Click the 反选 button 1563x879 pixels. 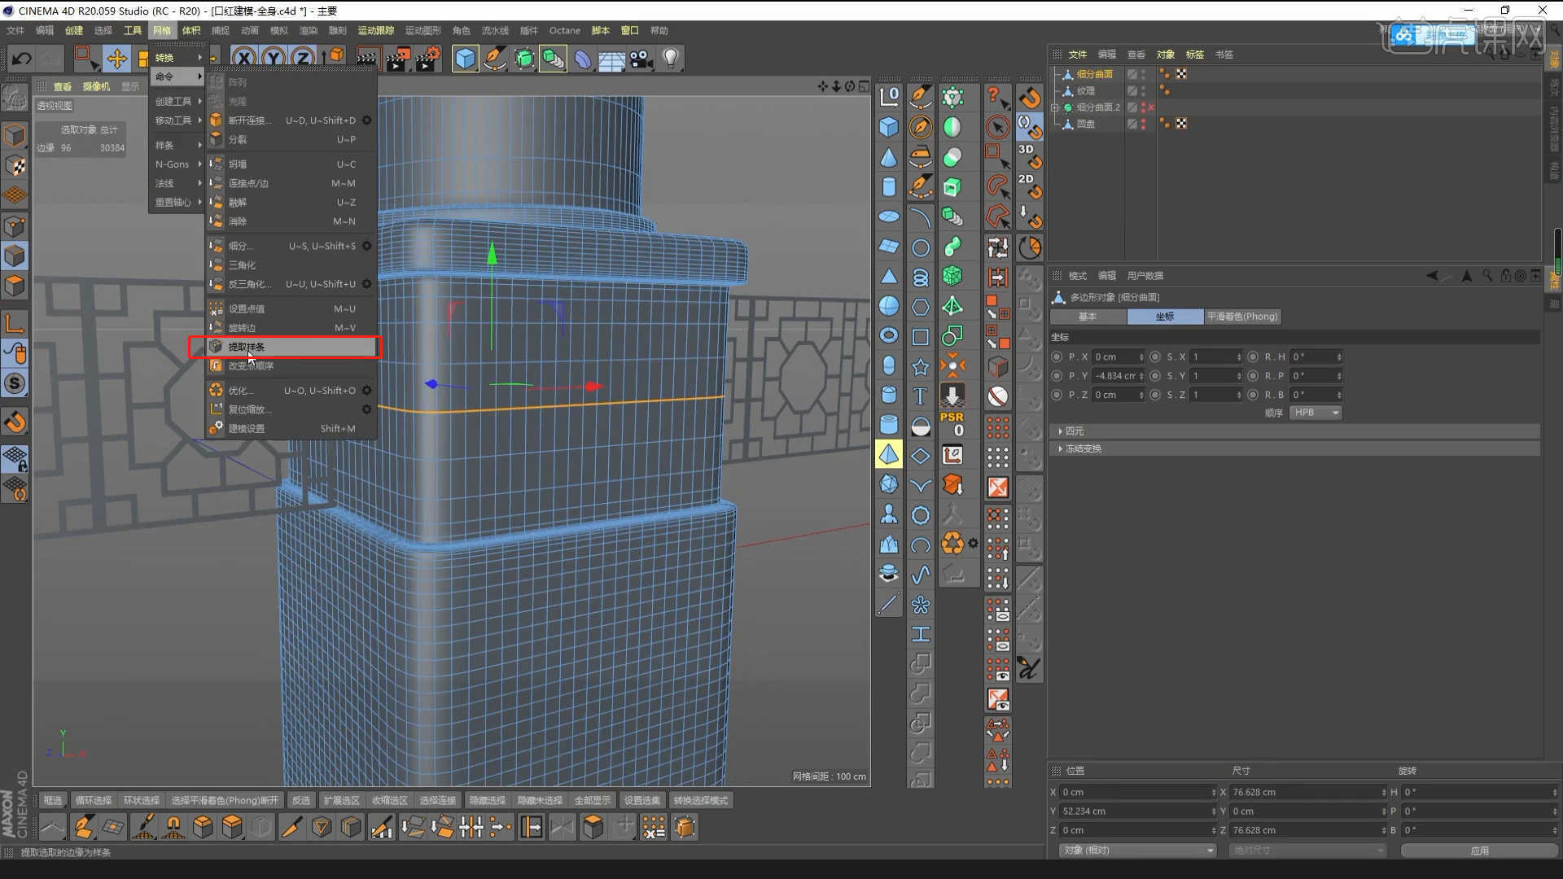pyautogui.click(x=301, y=801)
